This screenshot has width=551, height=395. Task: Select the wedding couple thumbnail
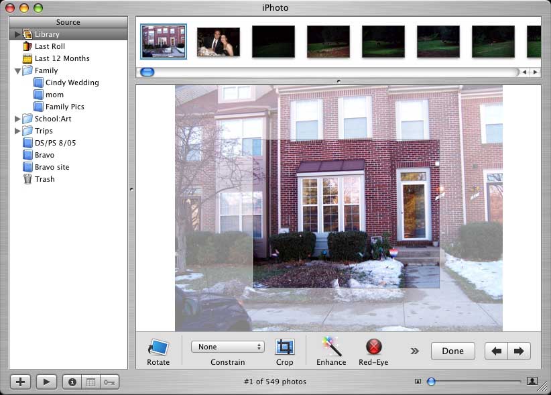click(219, 42)
